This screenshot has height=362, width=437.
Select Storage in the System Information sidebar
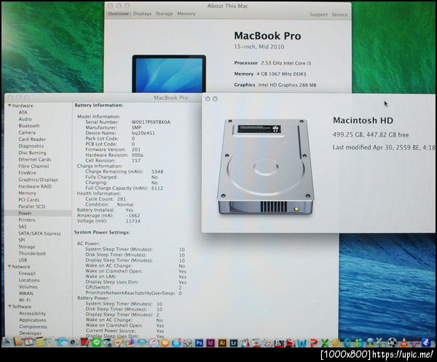27,247
